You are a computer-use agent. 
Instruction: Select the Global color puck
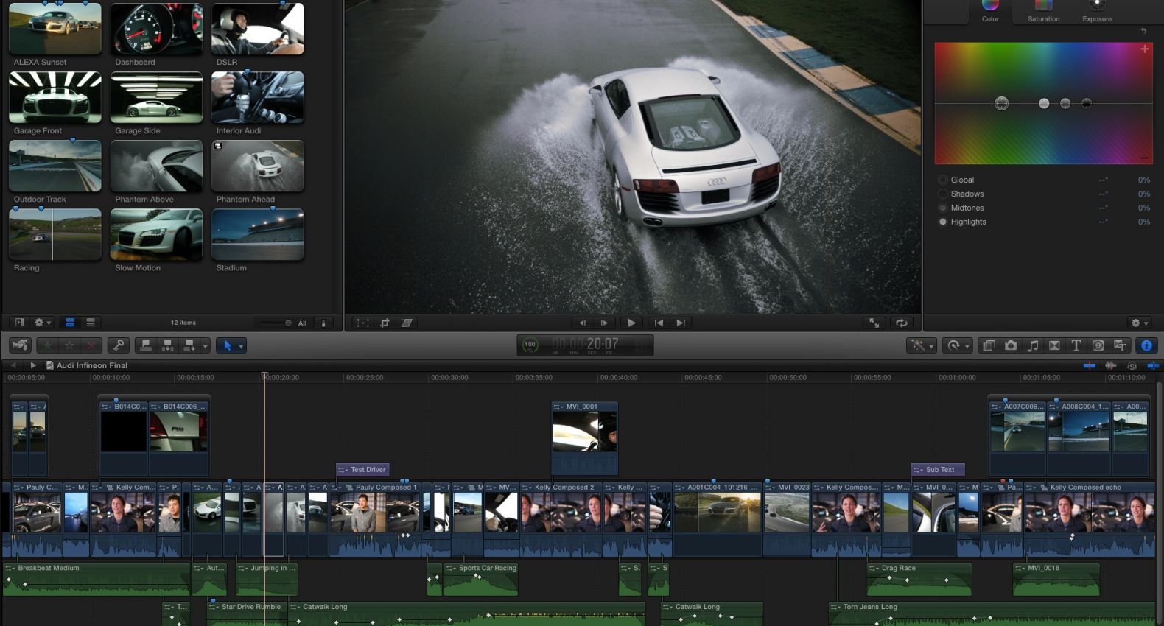click(x=1001, y=104)
